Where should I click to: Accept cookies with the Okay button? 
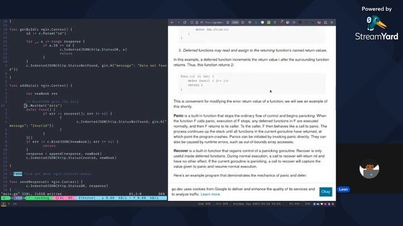326,191
